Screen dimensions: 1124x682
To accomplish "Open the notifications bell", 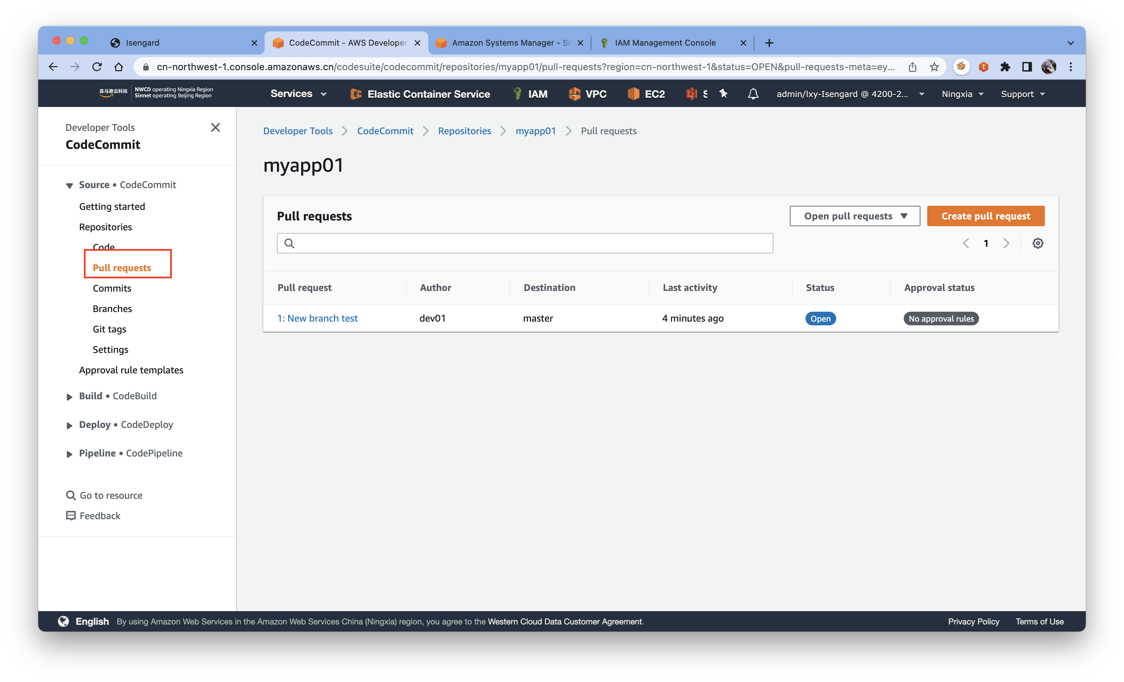I will [x=753, y=94].
